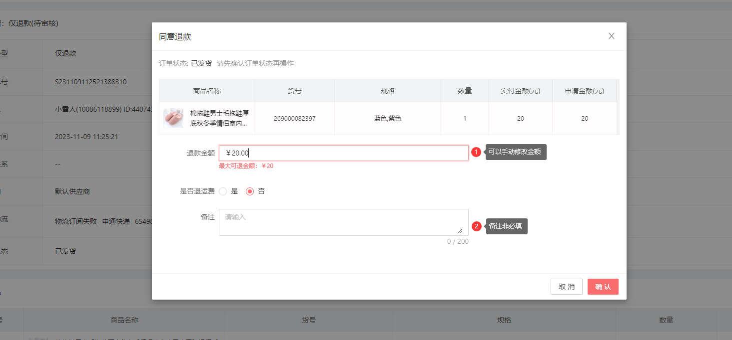Focus the 备注 remarks text area

coord(343,222)
